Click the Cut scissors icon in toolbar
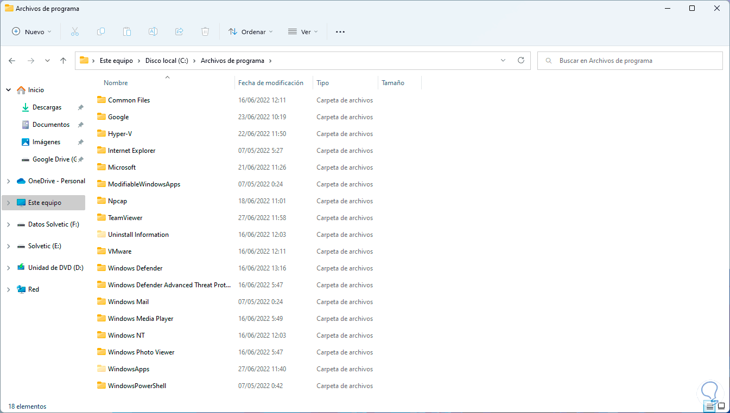This screenshot has height=413, width=730. [75, 32]
